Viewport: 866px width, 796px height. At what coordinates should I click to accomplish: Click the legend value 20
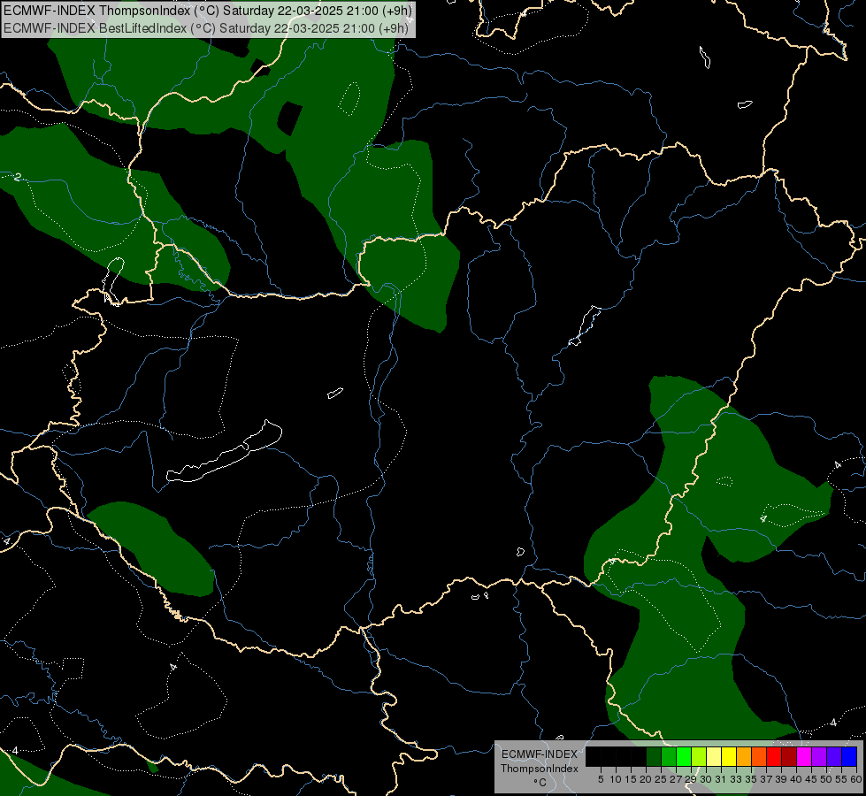point(646,779)
